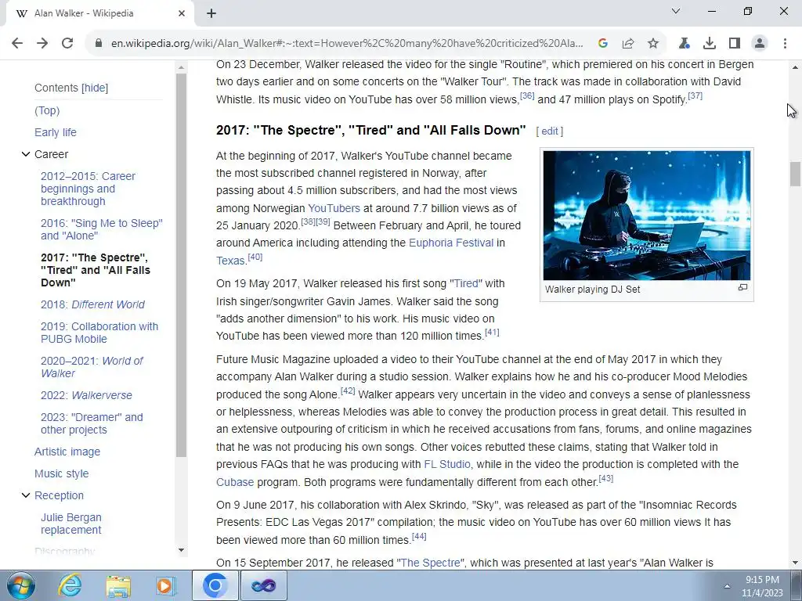
Task: Open Windows Media Player from taskbar
Action: 166,585
